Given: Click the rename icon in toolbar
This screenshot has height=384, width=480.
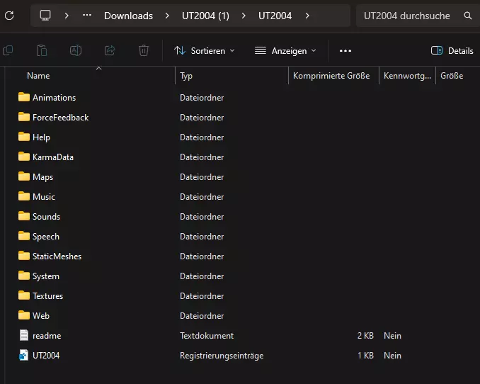Looking at the screenshot, I should pos(76,50).
